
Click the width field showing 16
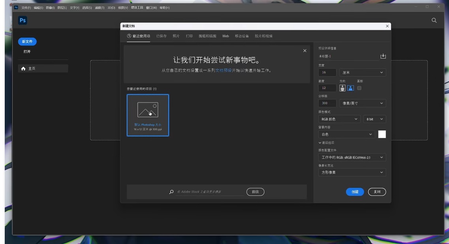tap(327, 73)
